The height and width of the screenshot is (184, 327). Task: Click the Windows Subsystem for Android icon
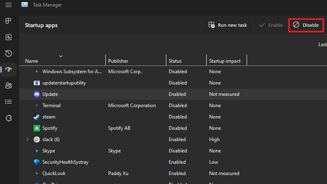[37, 72]
